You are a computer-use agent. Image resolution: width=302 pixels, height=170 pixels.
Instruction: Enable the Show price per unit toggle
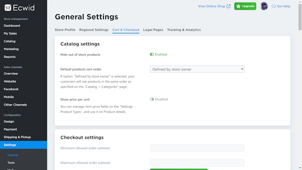152,99
